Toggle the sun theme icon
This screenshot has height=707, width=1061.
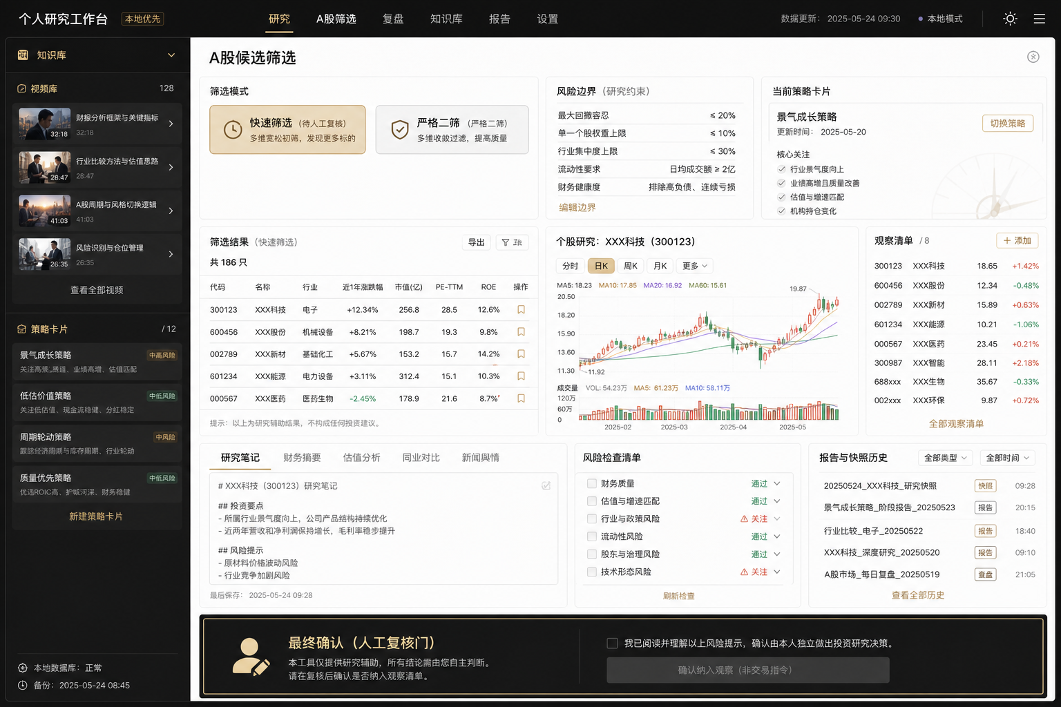coord(1010,19)
